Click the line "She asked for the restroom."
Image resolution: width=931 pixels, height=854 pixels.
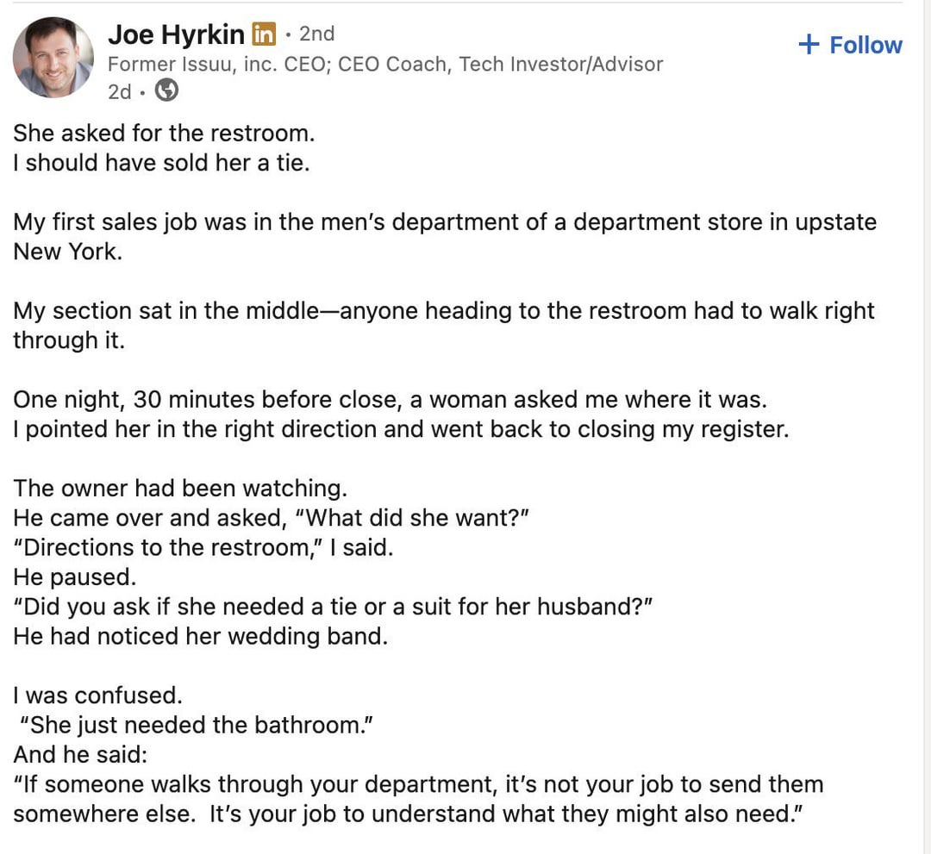164,134
